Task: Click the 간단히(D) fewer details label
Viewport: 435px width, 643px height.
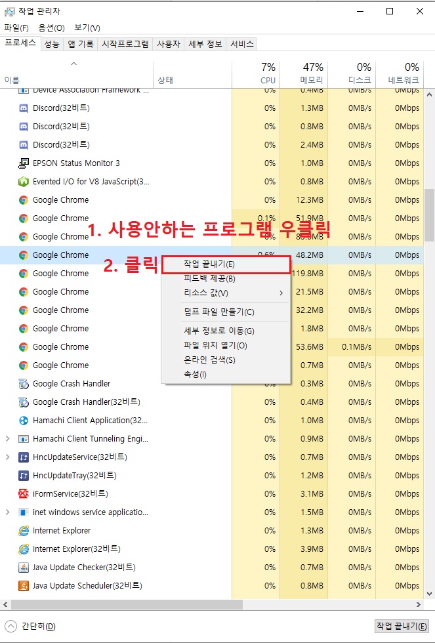Action: (39, 626)
